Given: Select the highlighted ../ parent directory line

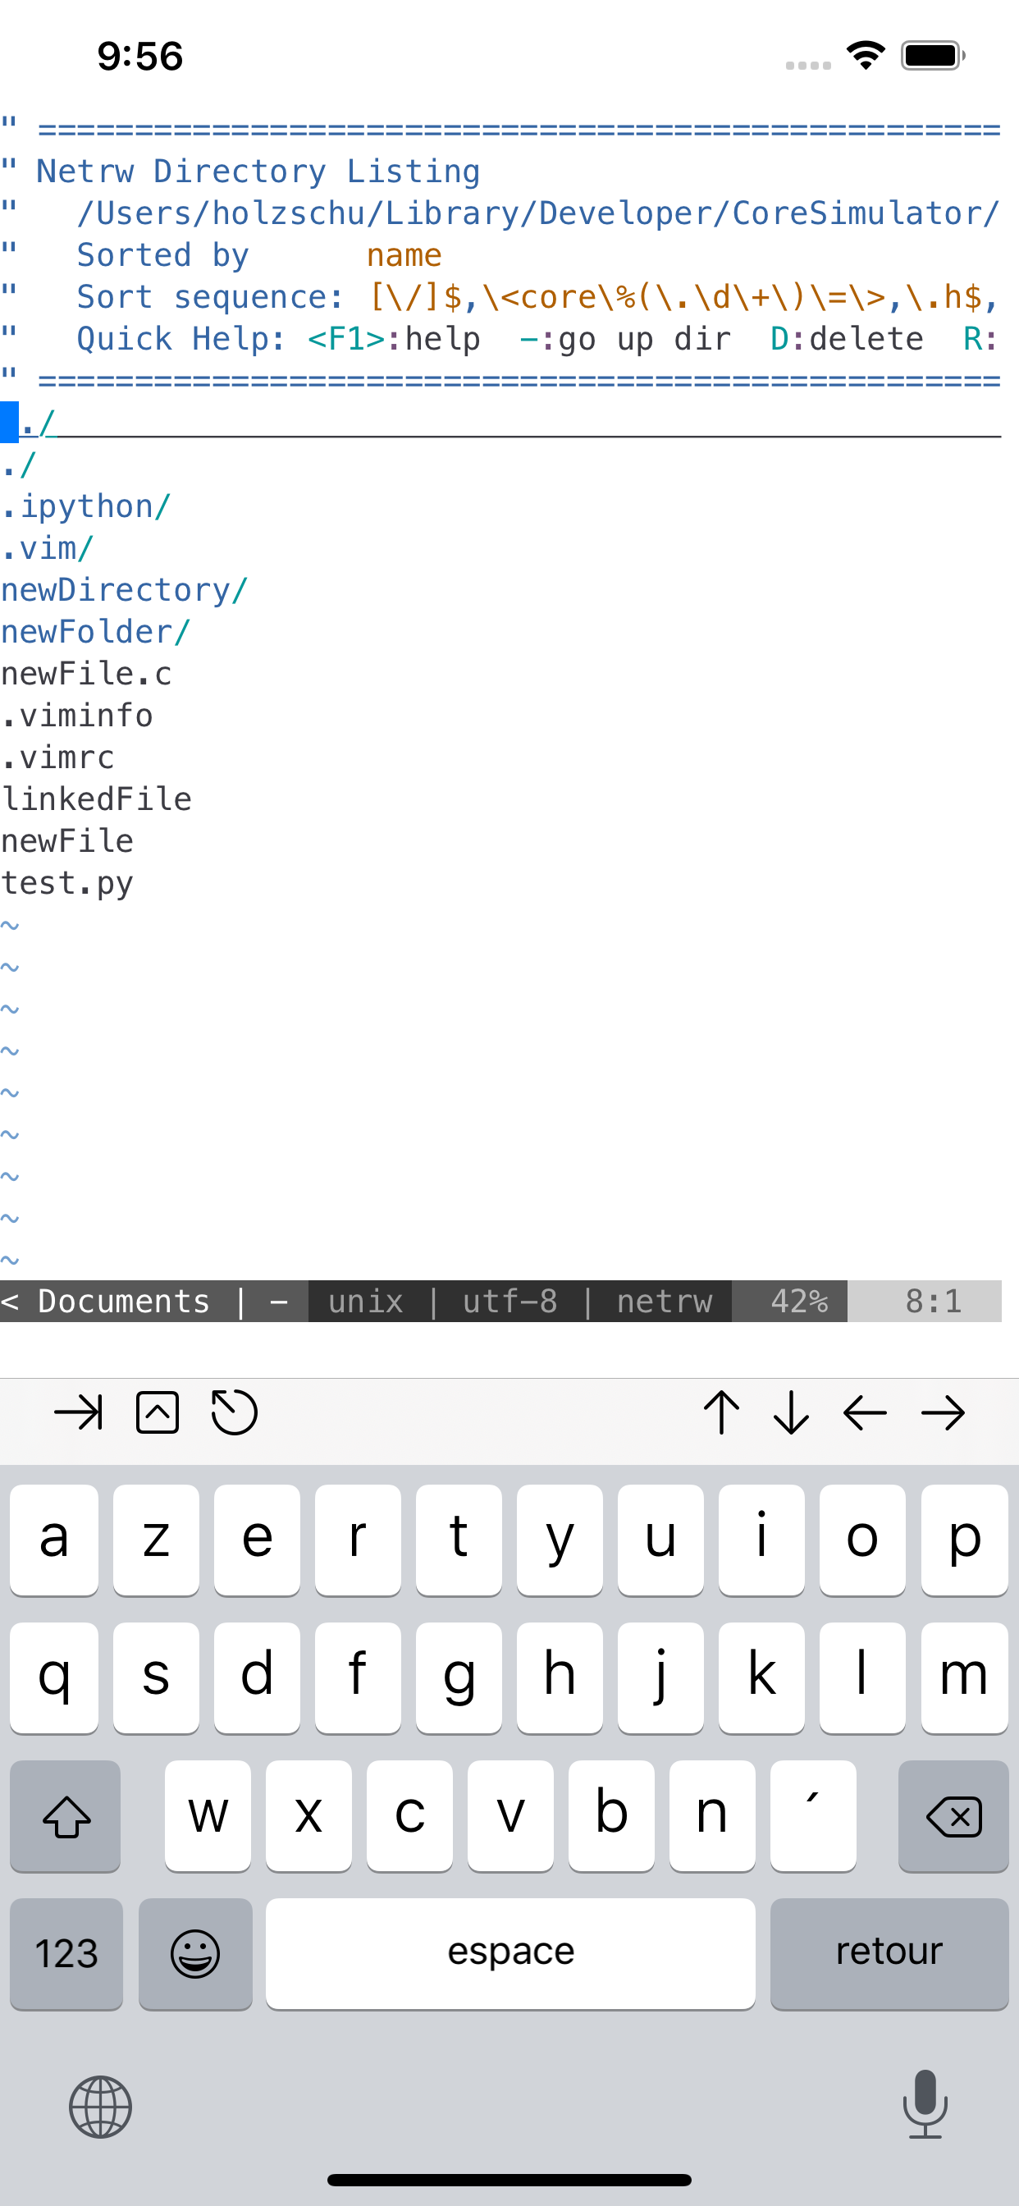Looking at the screenshot, I should point(501,422).
